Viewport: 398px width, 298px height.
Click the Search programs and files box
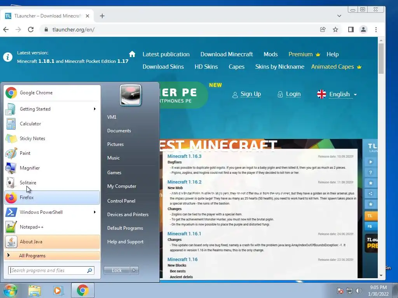[51, 270]
